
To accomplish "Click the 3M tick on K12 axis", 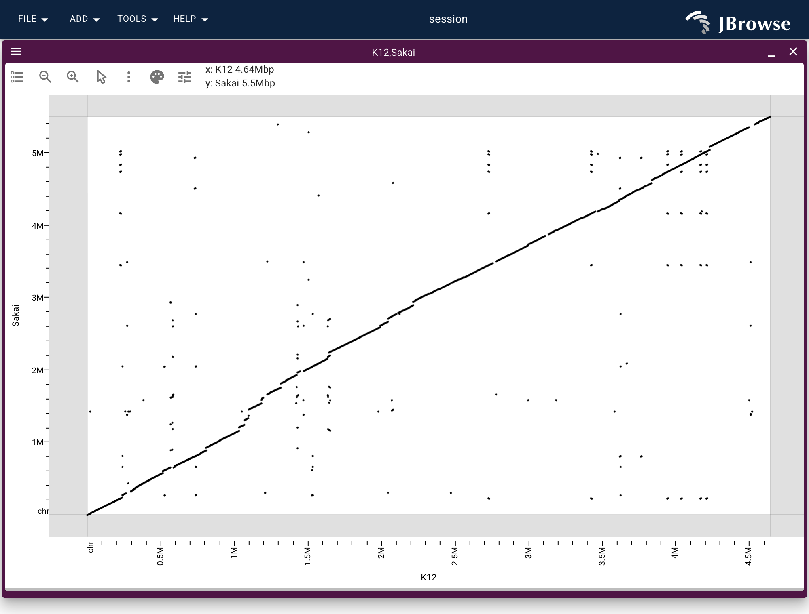I will pyautogui.click(x=528, y=553).
